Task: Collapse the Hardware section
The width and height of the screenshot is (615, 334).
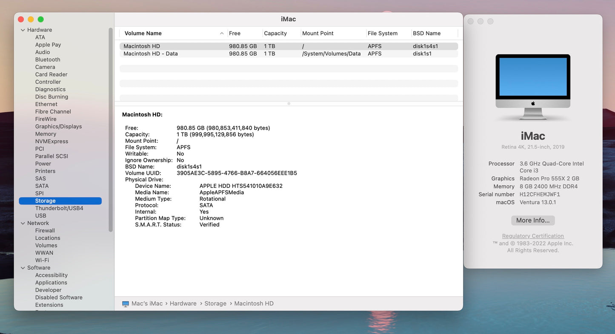Action: [23, 30]
